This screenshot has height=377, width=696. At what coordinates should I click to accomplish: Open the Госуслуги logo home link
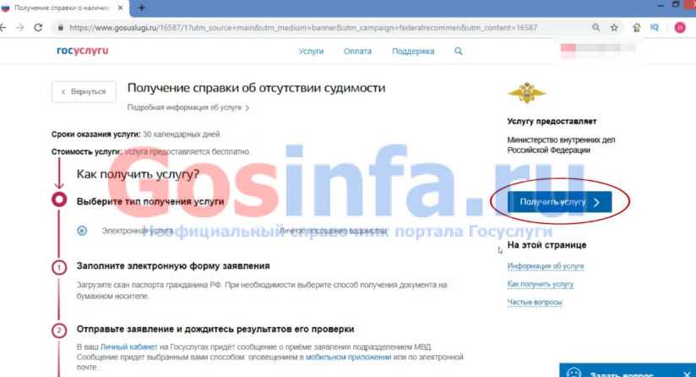point(83,51)
